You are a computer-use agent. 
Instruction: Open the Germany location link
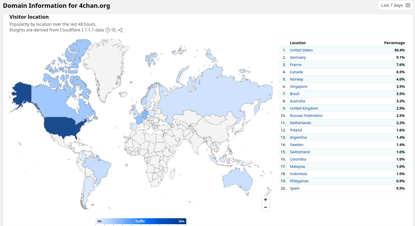tap(298, 57)
